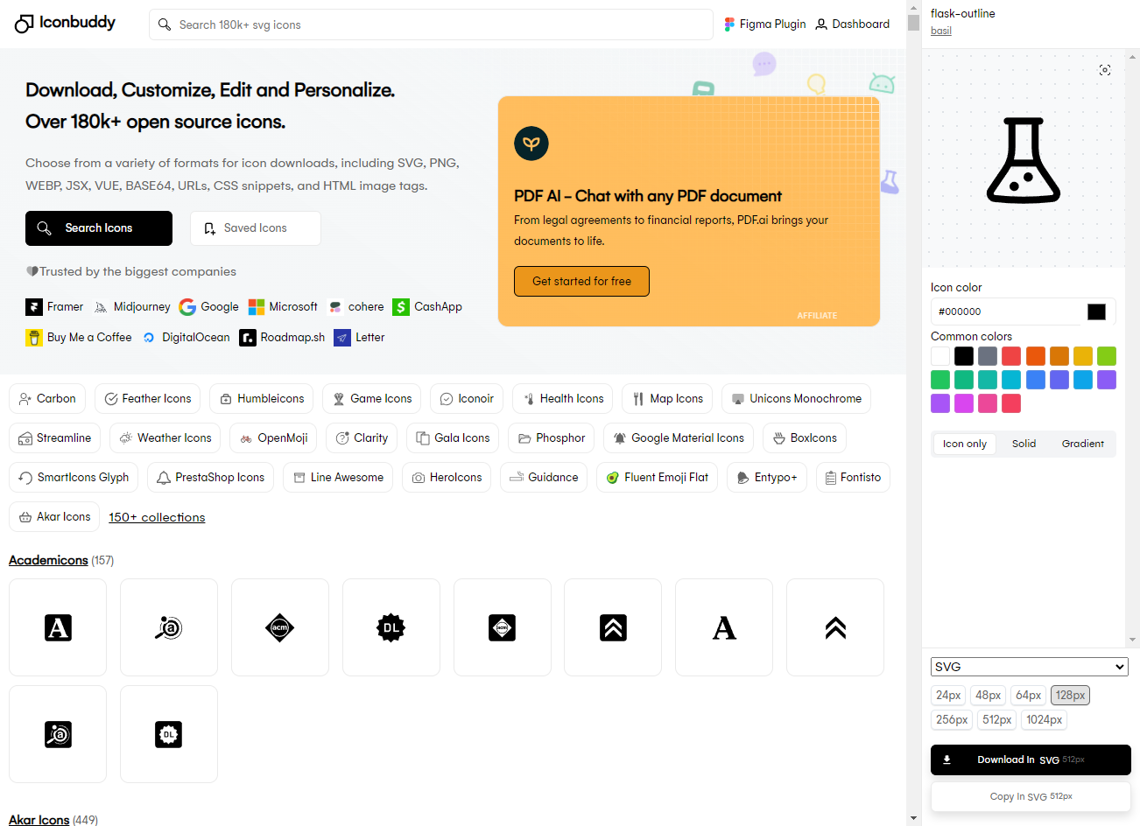Switch to Solid background mode

tap(1024, 444)
